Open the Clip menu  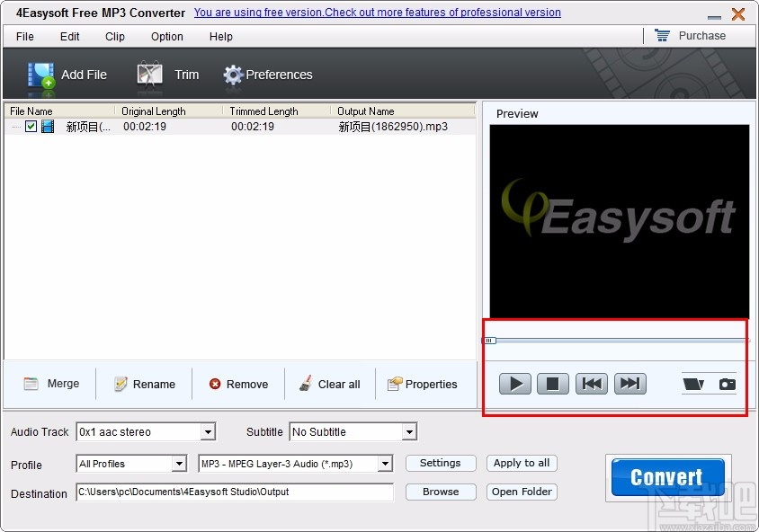(x=114, y=37)
